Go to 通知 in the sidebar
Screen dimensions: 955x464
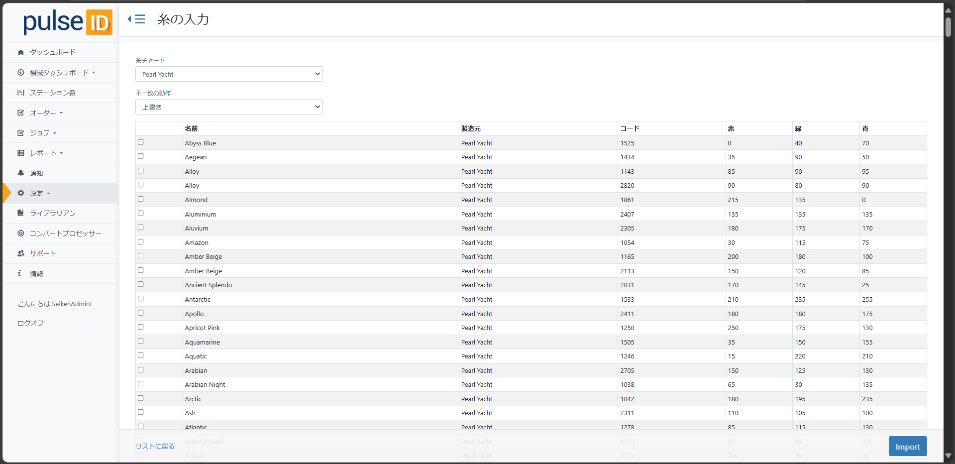point(36,173)
